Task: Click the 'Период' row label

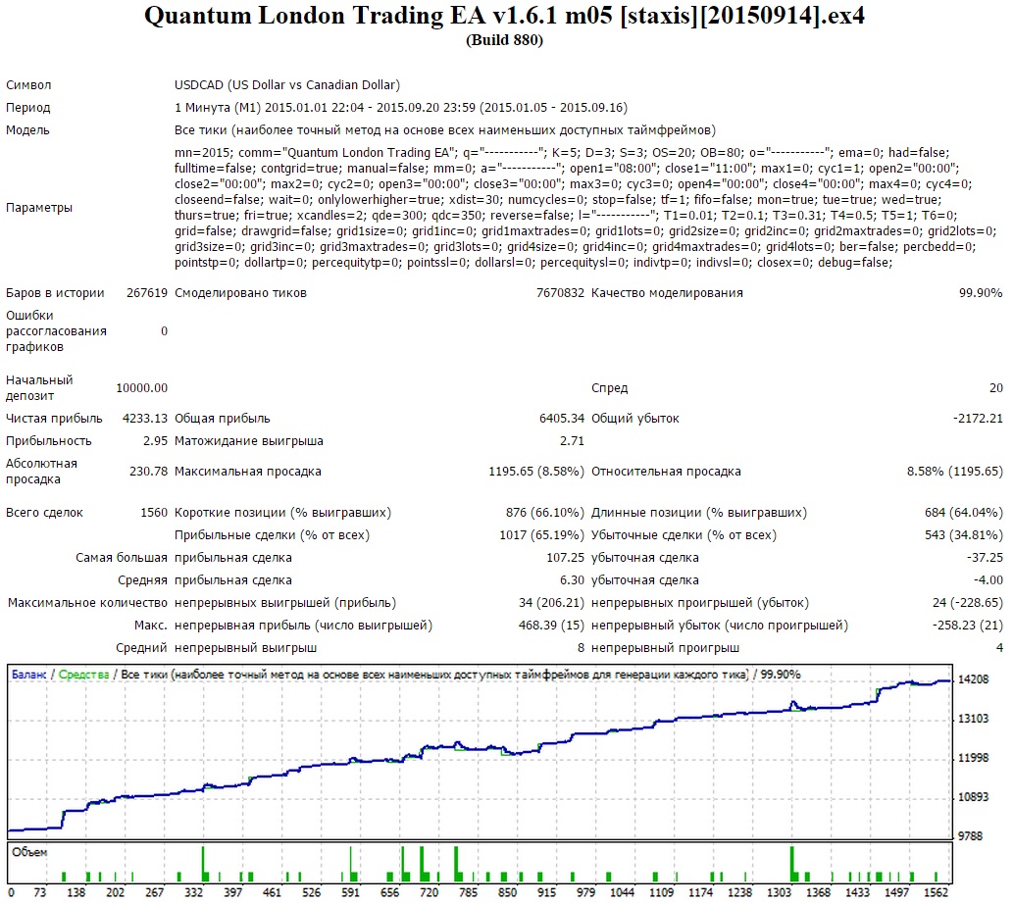Action: point(27,107)
